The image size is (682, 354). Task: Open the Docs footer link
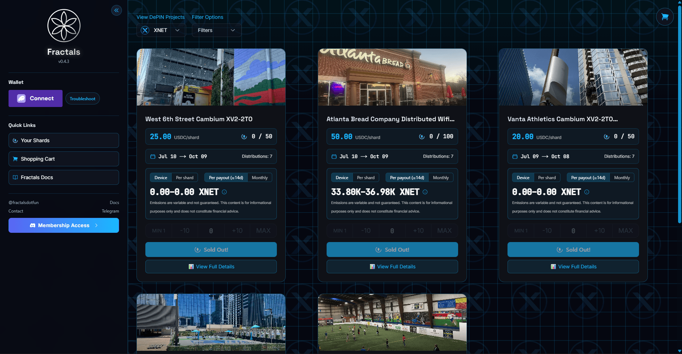pyautogui.click(x=114, y=203)
